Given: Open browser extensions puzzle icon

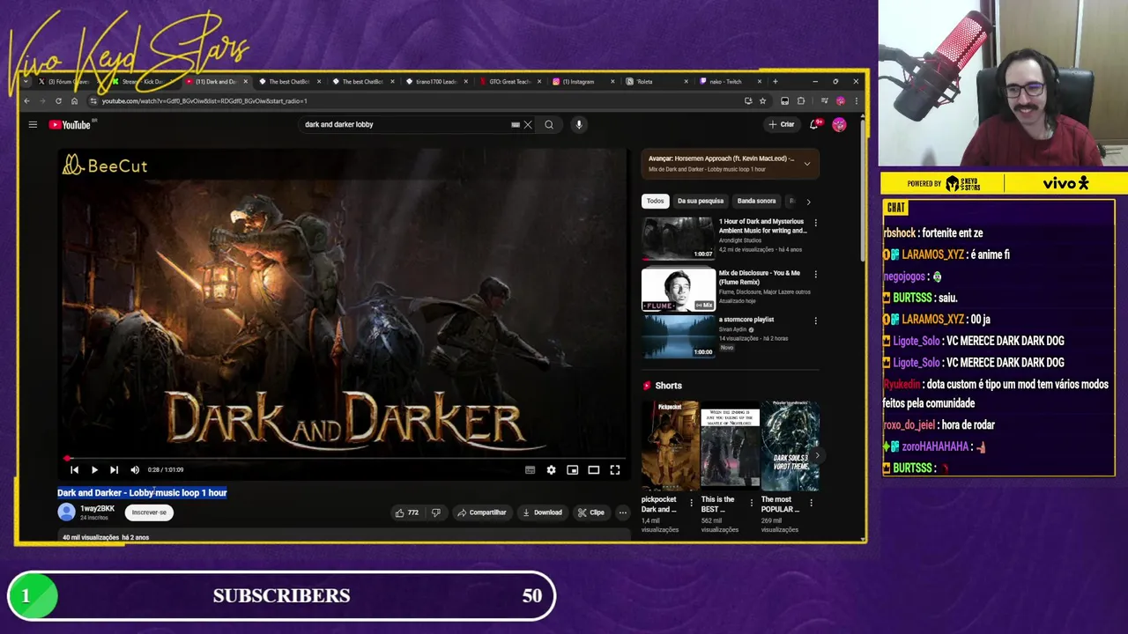Looking at the screenshot, I should coord(801,101).
